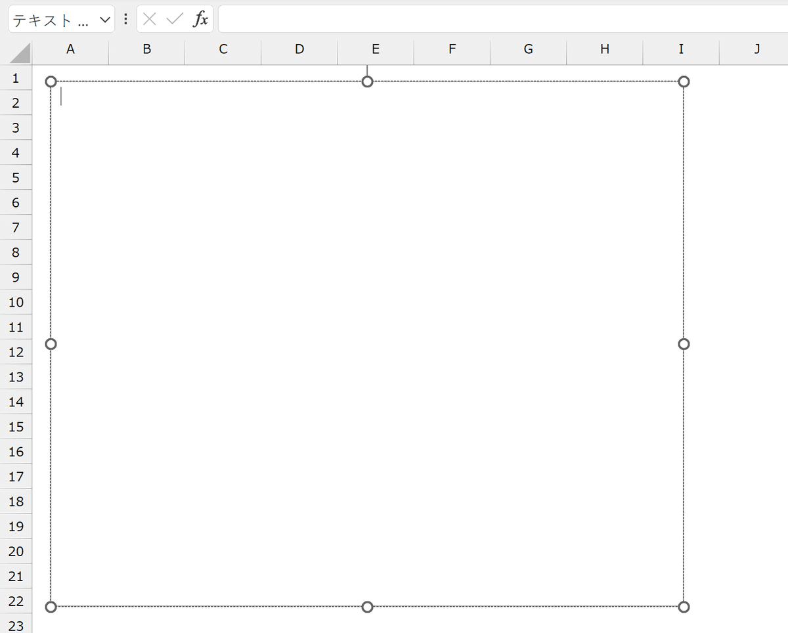788x633 pixels.
Task: Confirm entry with the checkmark icon
Action: pos(175,19)
